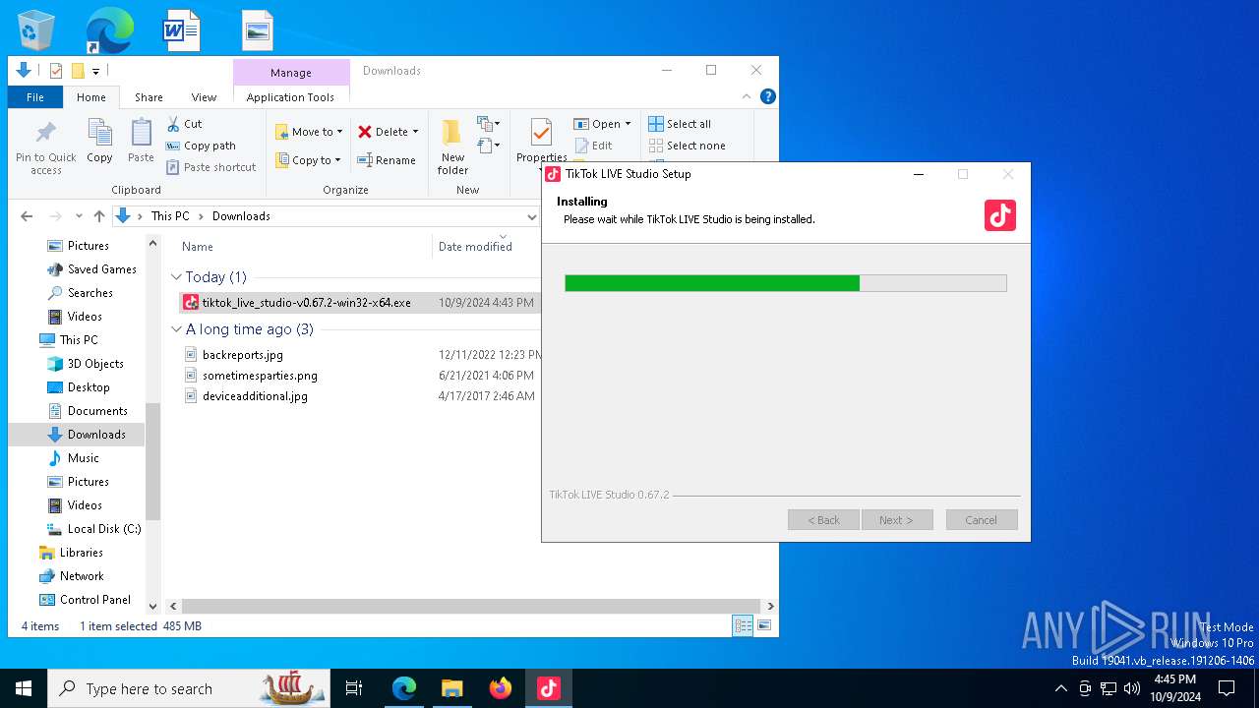This screenshot has width=1259, height=708.
Task: Click the Paste ribbon icon
Action: click(x=141, y=141)
